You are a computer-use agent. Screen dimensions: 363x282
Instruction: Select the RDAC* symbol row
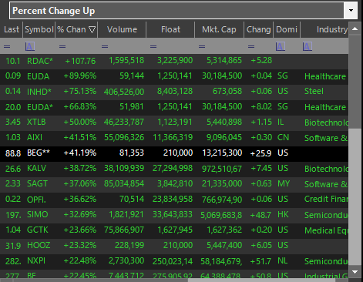click(x=174, y=61)
